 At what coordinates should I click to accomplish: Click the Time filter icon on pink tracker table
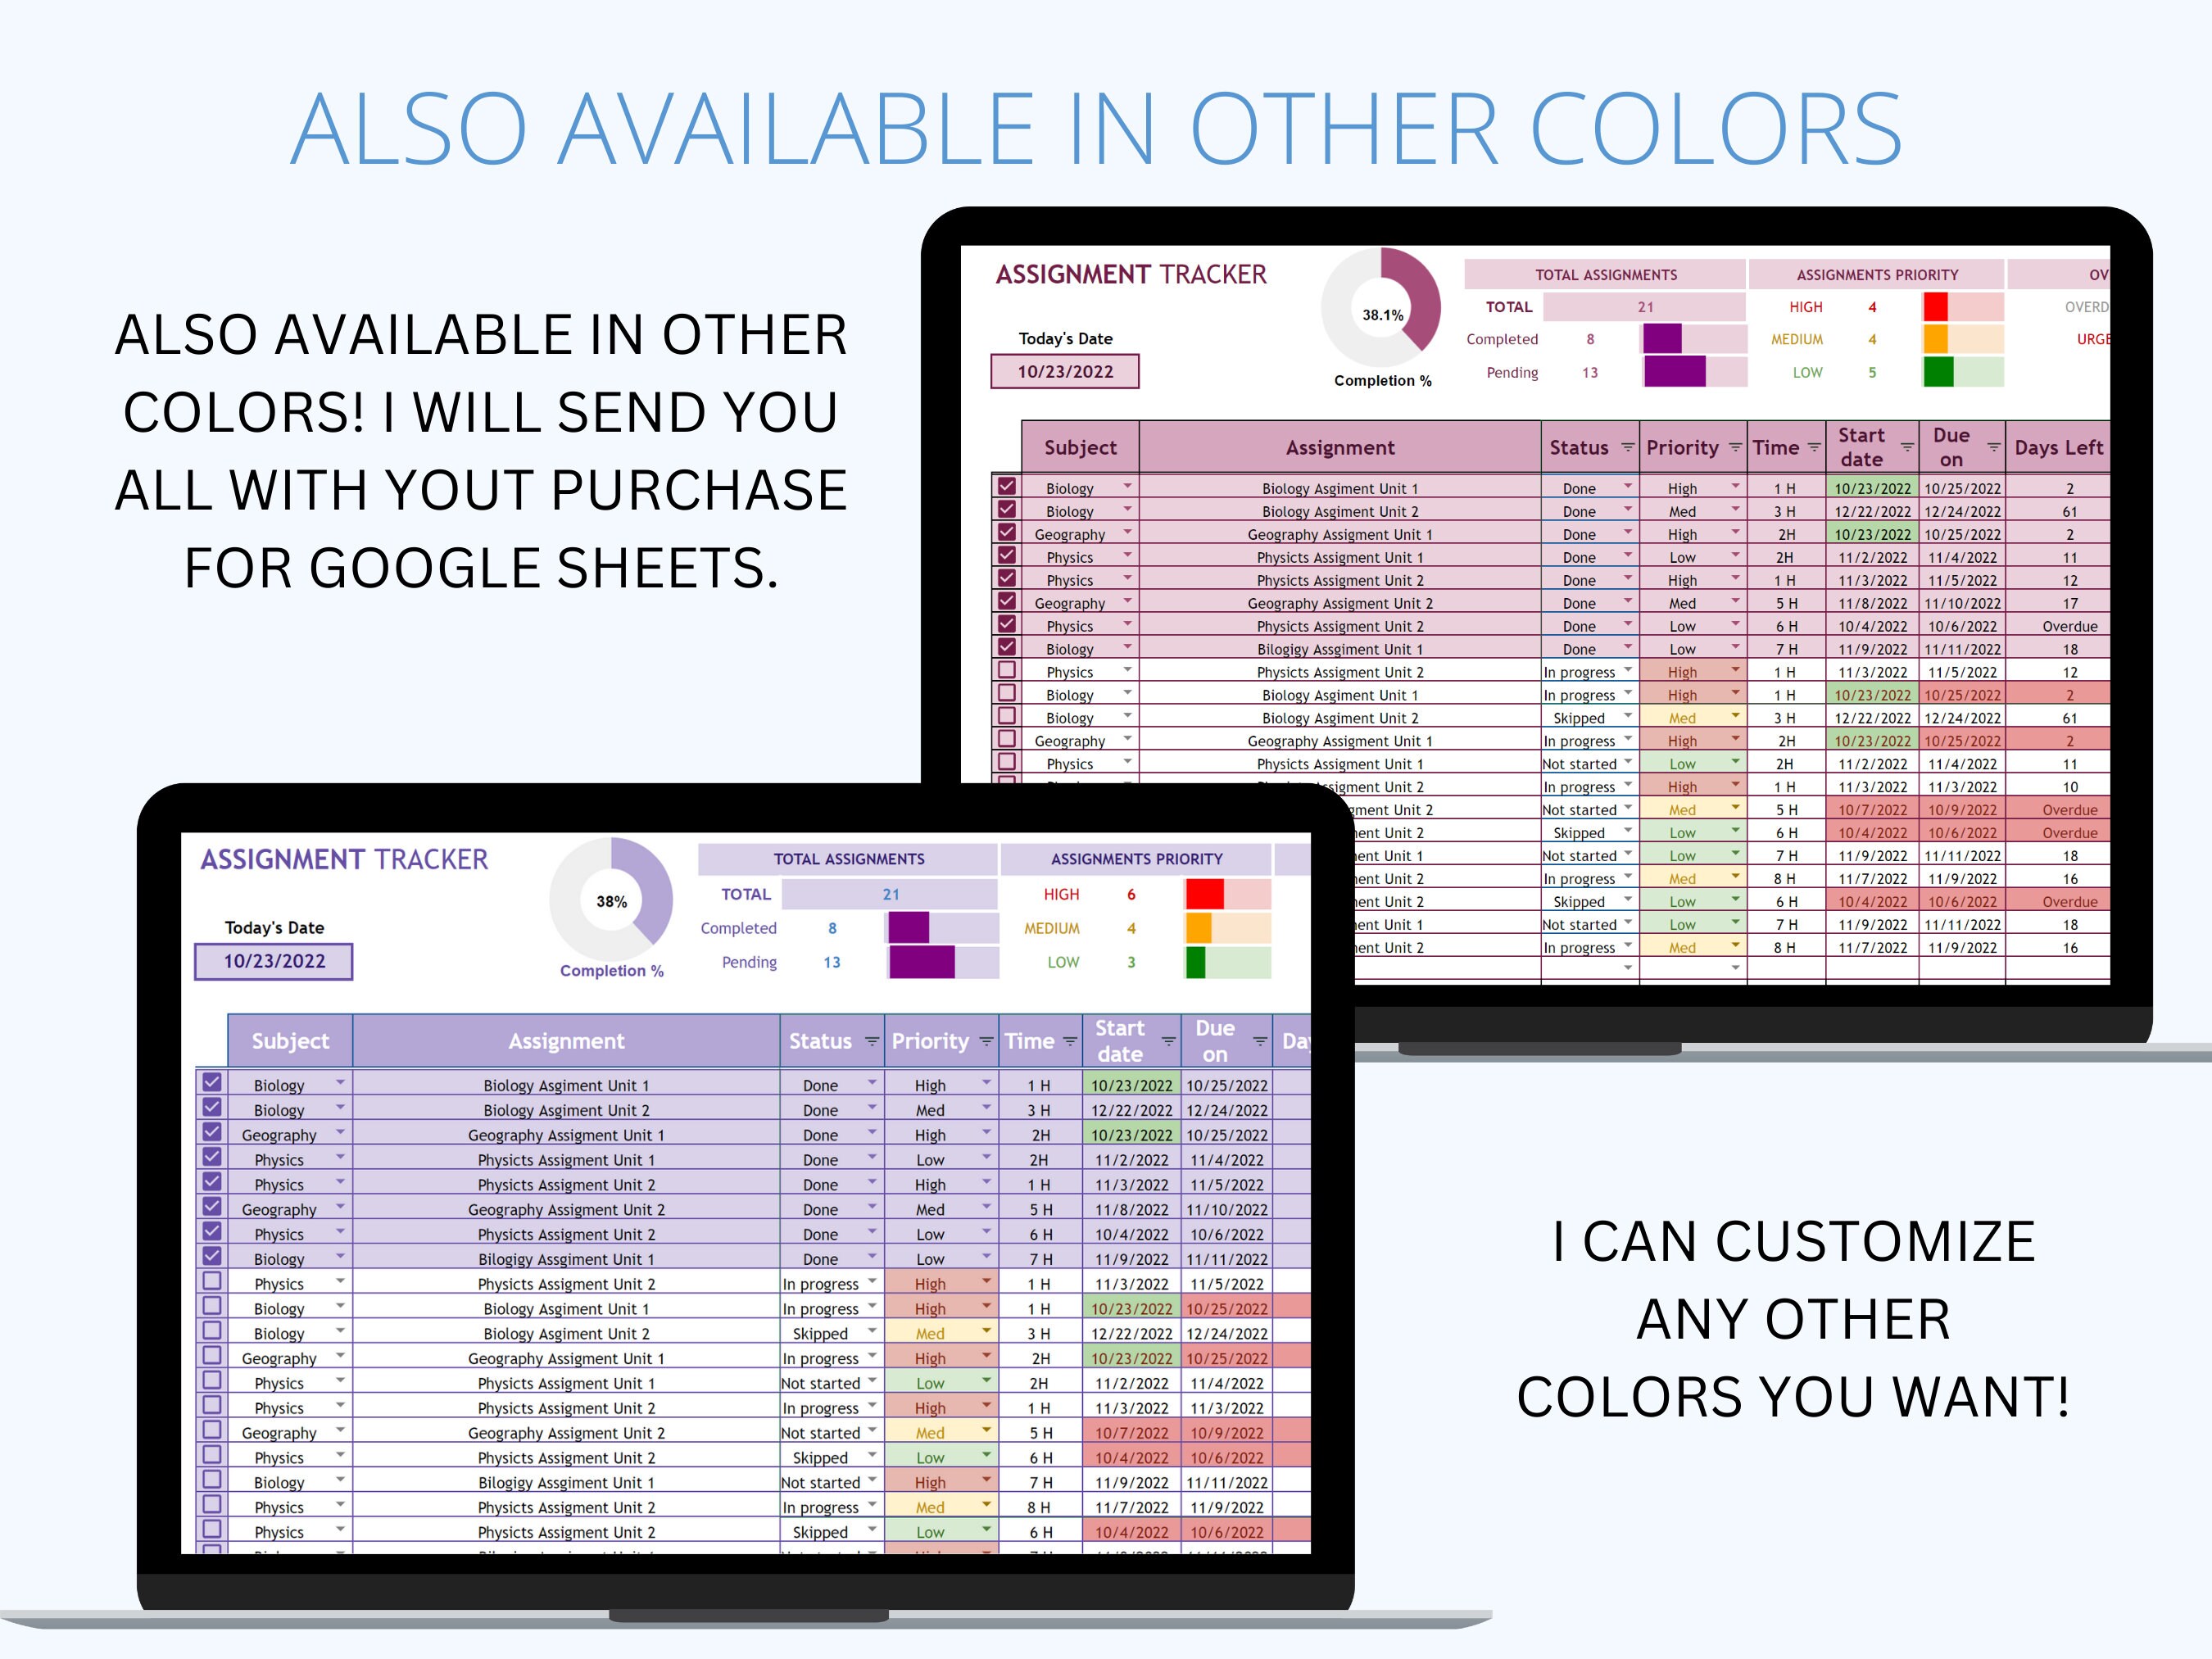pyautogui.click(x=1813, y=448)
